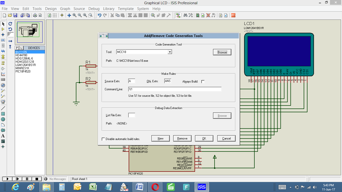
Task: Zoom in on the schematic
Action: pos(74,15)
